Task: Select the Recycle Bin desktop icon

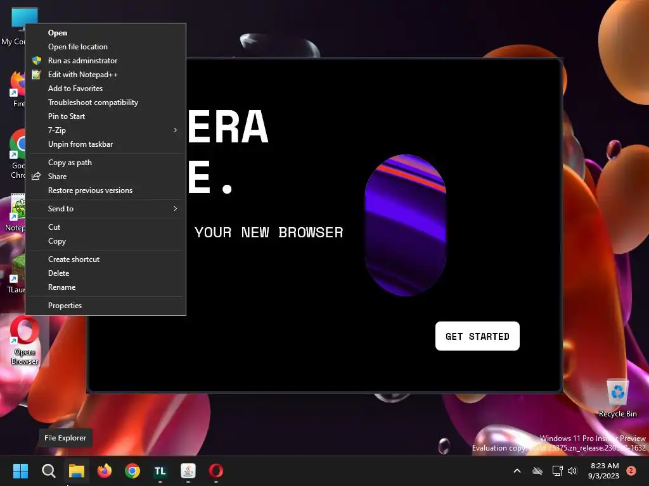Action: [x=617, y=399]
